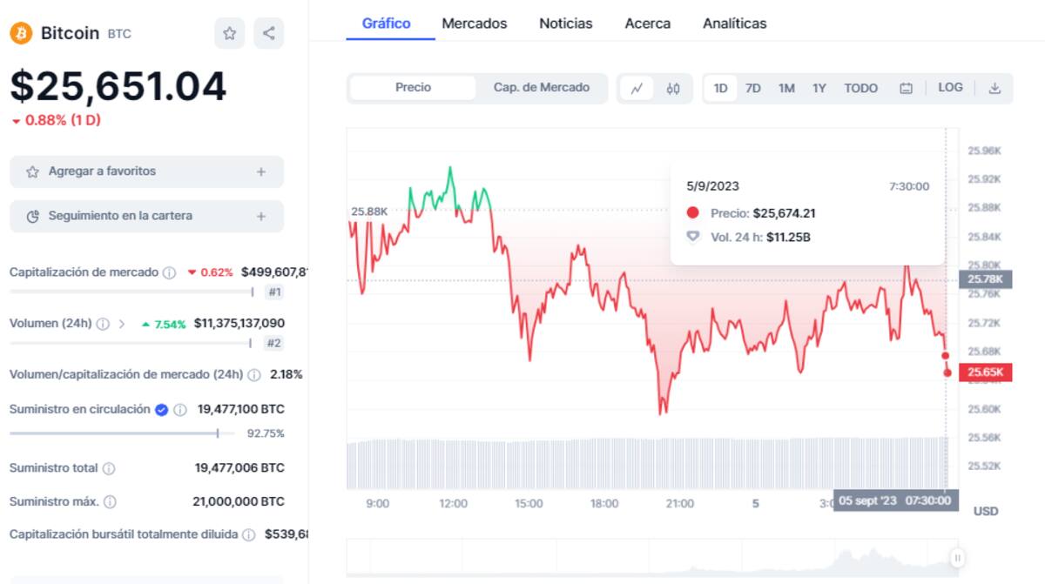Click the share icon next to Bitcoin
This screenshot has width=1045, height=584.
click(268, 33)
